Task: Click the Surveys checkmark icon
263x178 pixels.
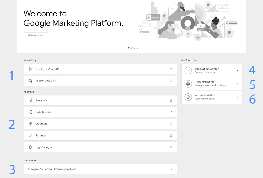Action: [x=30, y=136]
